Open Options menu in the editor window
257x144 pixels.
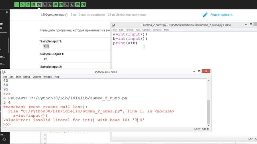tap(146, 30)
